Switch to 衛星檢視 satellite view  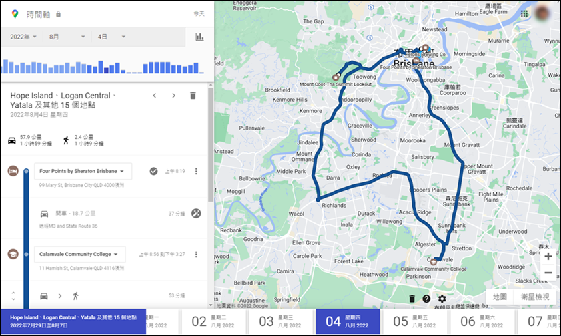[535, 297]
